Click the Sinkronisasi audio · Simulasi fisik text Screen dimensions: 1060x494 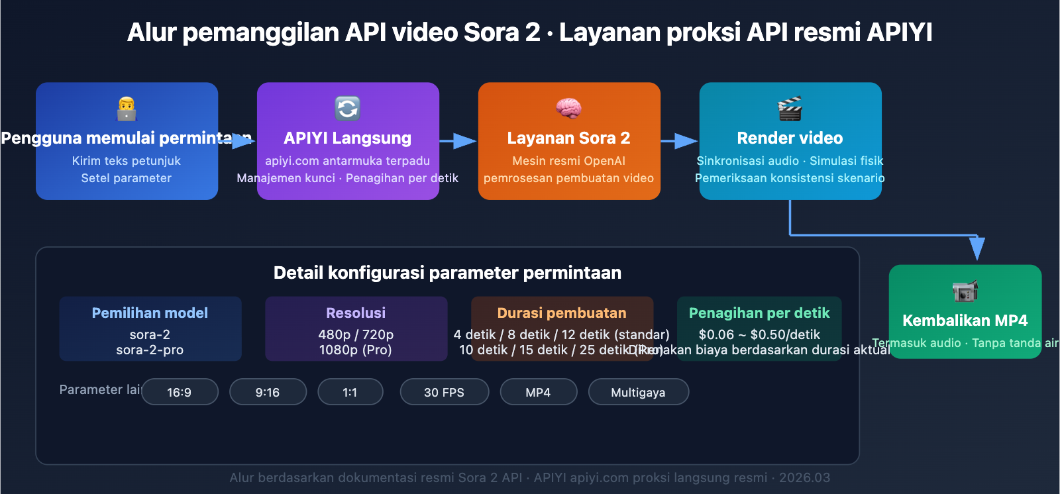pyautogui.click(x=790, y=161)
